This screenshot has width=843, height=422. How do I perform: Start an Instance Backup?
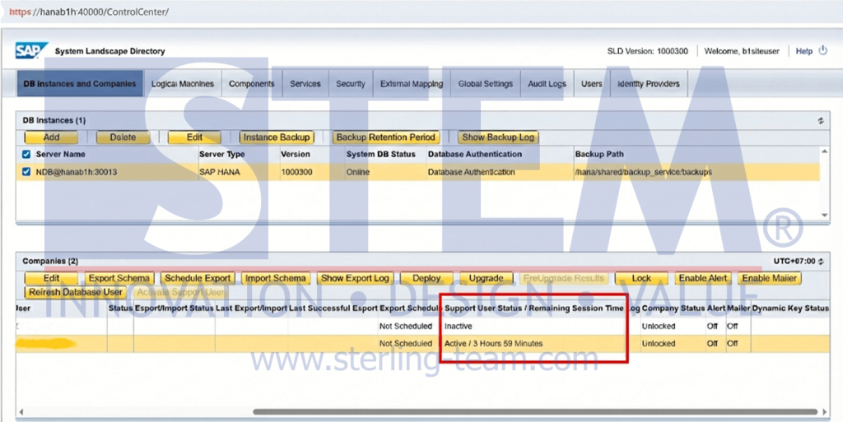[277, 137]
